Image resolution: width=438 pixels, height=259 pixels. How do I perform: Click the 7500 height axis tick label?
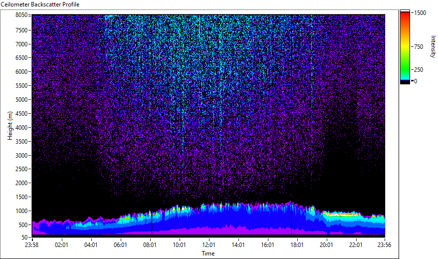(x=21, y=30)
